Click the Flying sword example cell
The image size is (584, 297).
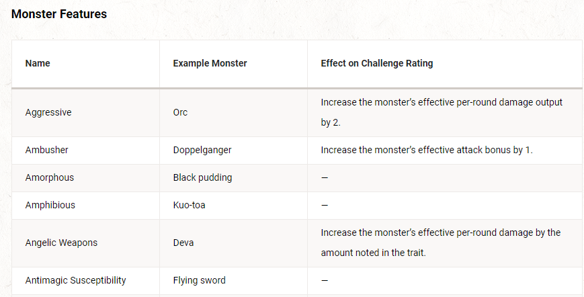(199, 280)
